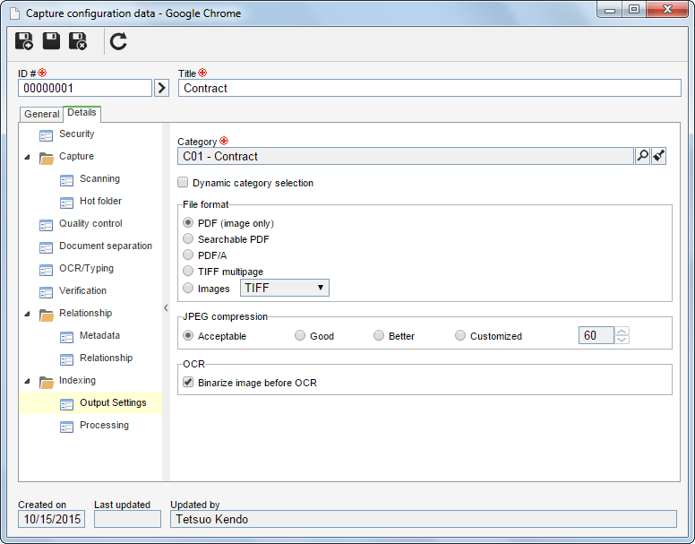
Task: Collapse the left navigation panel chevron
Action: (166, 307)
